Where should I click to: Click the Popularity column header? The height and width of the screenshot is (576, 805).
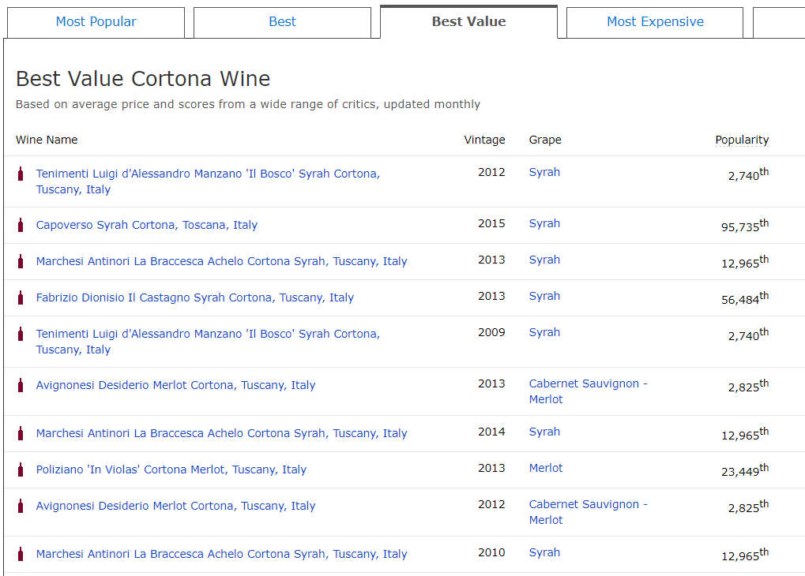coord(742,140)
